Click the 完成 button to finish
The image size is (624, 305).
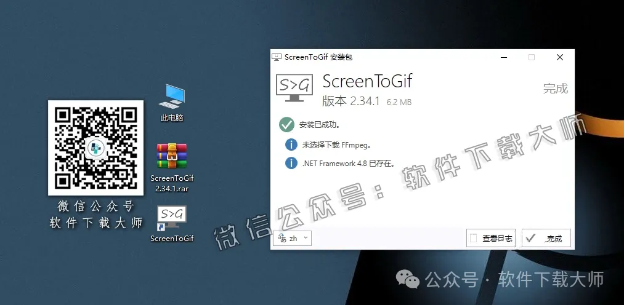tap(546, 239)
